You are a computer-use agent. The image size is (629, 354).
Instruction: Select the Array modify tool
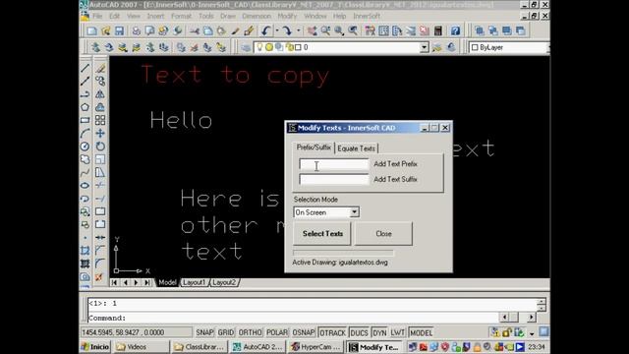click(100, 120)
